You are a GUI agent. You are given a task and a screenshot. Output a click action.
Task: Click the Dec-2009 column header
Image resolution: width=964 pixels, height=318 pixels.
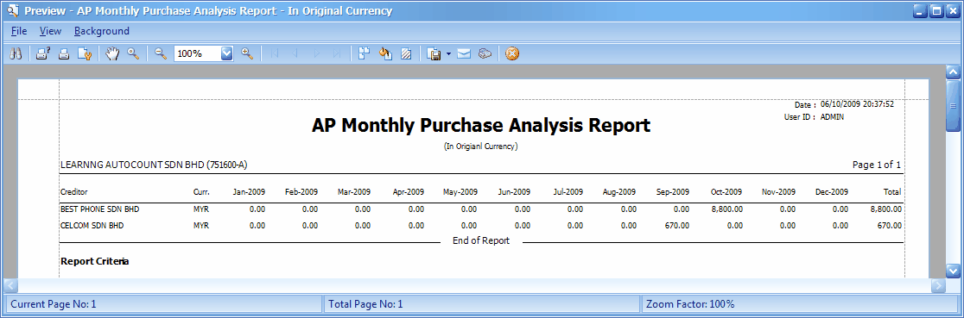pos(832,192)
